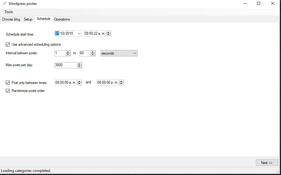The image size is (281, 175).
Task: Click the Schedule start time label
Action: click(x=20, y=34)
